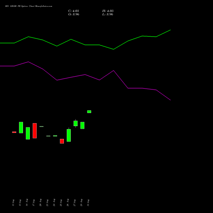The image size is (213, 213).
Task: Click the 28 Aug date label
Action: [81, 203]
